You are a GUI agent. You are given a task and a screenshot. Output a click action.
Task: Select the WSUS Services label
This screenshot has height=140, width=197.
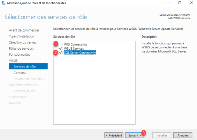pos(74,48)
